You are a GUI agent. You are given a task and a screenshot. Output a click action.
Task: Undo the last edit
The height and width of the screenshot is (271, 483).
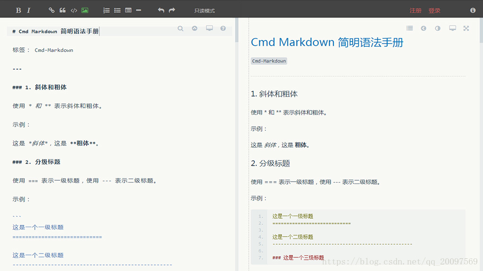(161, 10)
